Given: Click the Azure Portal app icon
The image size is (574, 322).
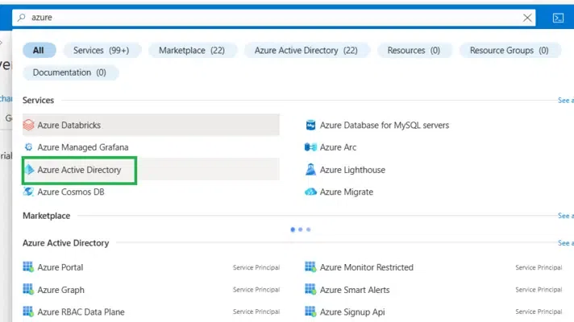Looking at the screenshot, I should click(x=28, y=267).
